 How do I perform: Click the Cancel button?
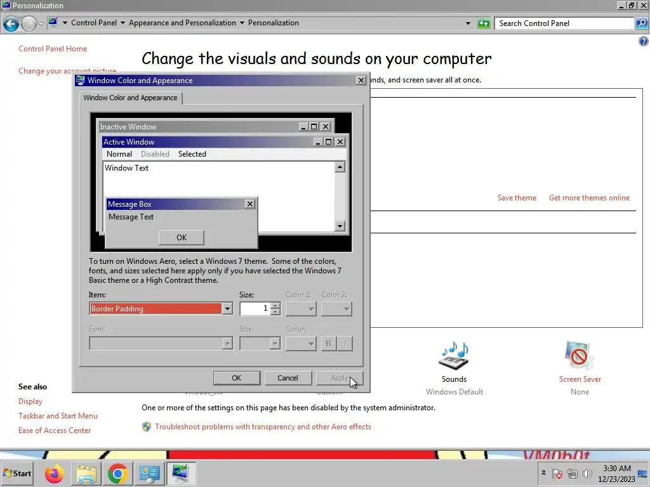[288, 378]
